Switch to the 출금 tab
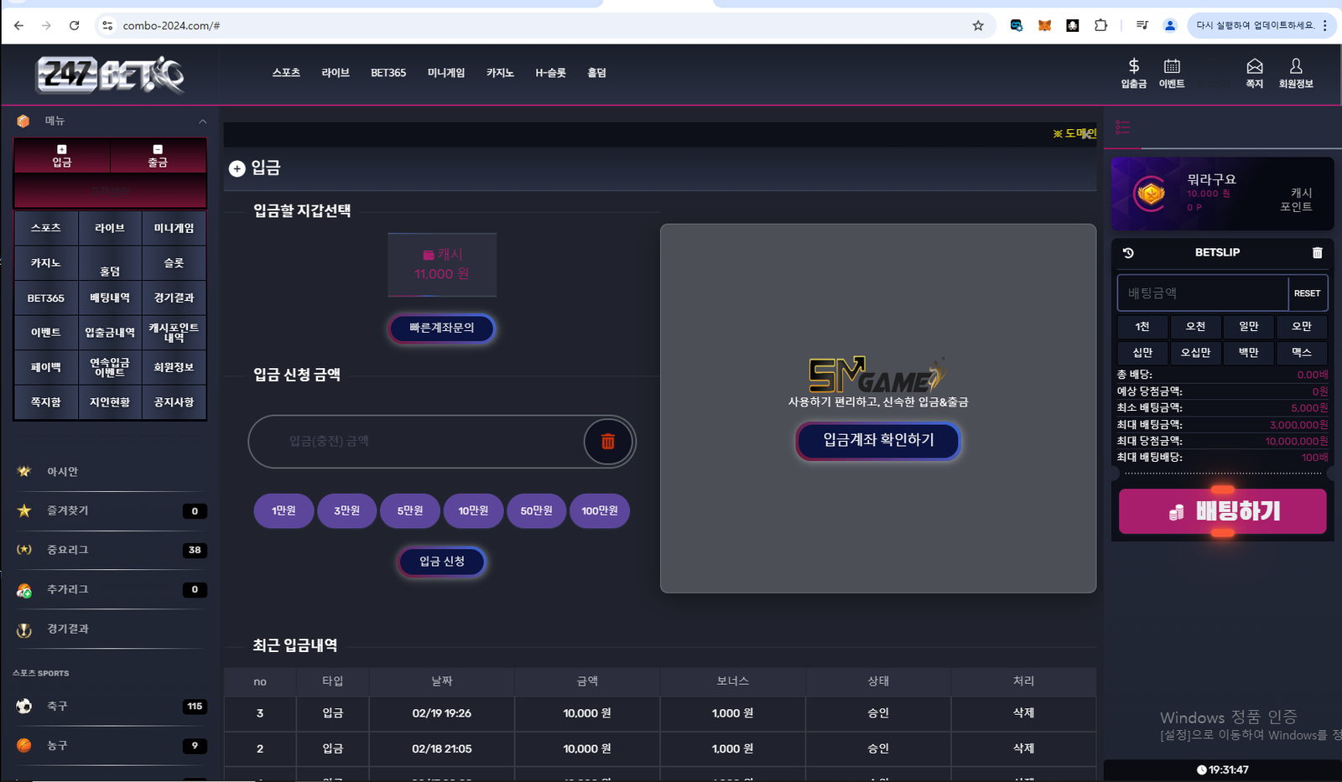This screenshot has height=782, width=1342. coord(158,156)
